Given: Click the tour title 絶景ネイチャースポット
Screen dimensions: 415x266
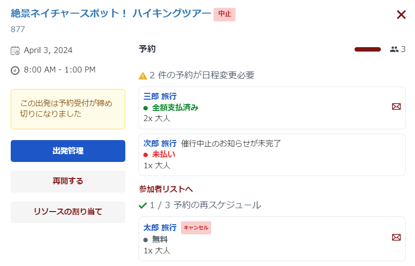Looking at the screenshot, I should point(111,14).
